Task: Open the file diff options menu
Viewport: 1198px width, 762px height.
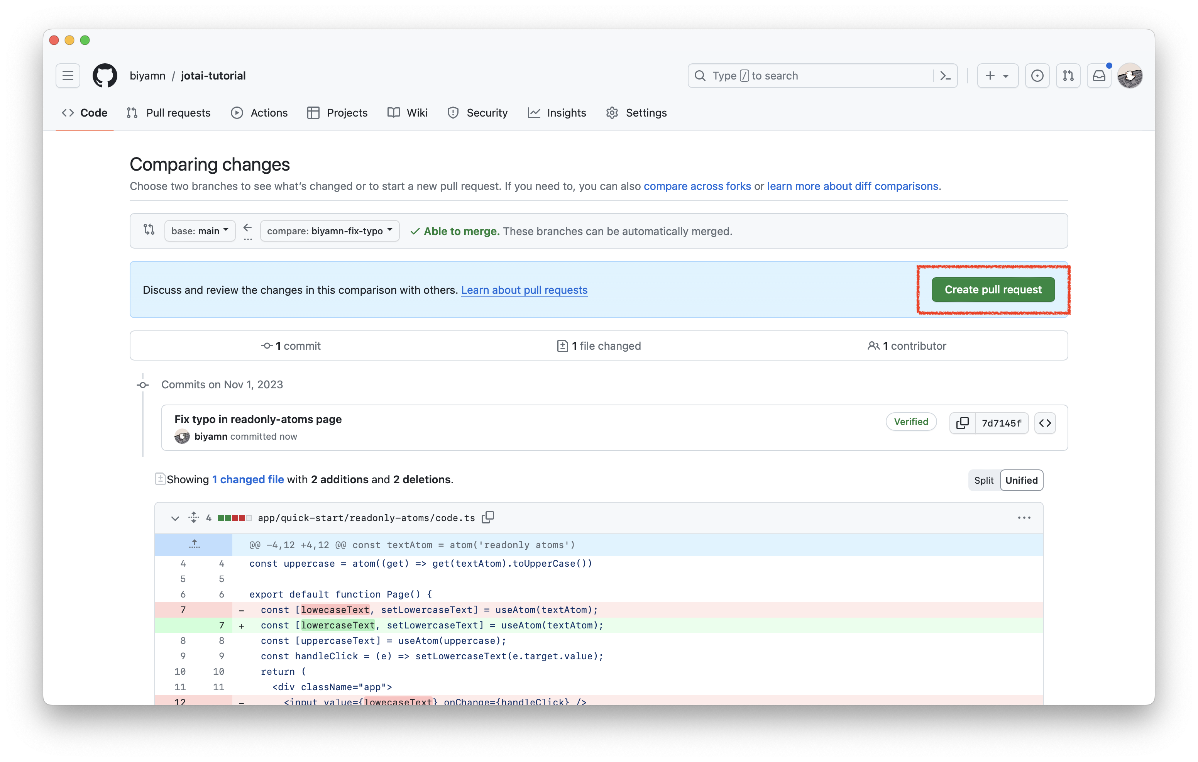Action: point(1024,518)
